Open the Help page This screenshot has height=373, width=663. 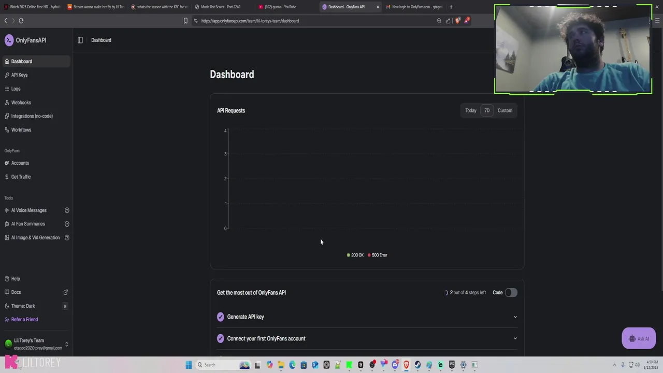(35, 279)
